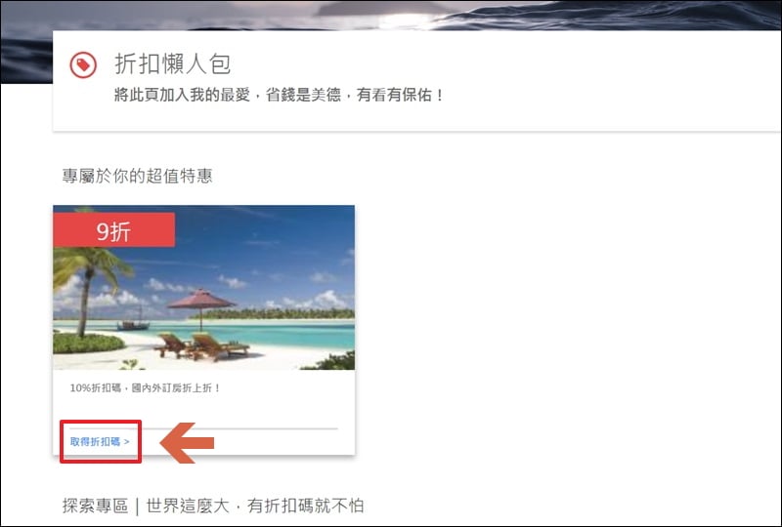The image size is (782, 527).
Task: Click the orange arrow pointing left
Action: pos(187,442)
